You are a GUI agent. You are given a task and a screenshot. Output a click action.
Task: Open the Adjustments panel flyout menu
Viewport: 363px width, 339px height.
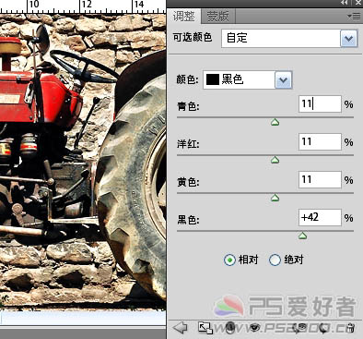coord(354,16)
